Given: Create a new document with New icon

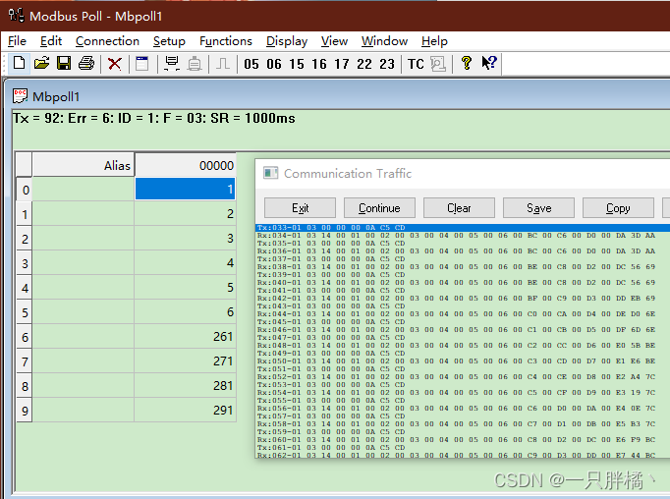Looking at the screenshot, I should coord(20,64).
